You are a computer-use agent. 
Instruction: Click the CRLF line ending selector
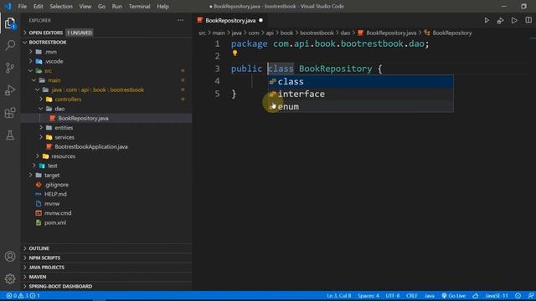tap(412, 296)
